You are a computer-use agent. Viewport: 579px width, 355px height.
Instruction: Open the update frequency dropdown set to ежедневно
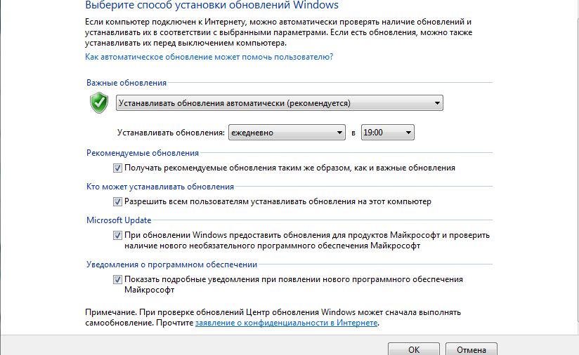[287, 133]
